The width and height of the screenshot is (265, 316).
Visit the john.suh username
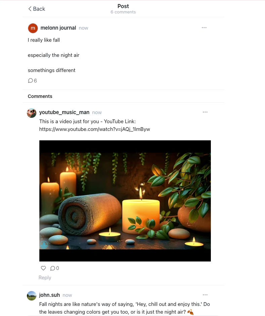(49, 295)
